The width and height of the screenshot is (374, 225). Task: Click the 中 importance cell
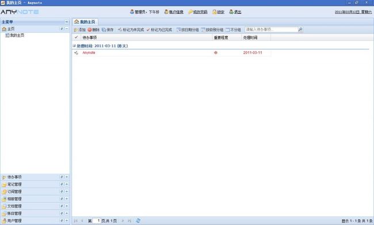(x=216, y=53)
